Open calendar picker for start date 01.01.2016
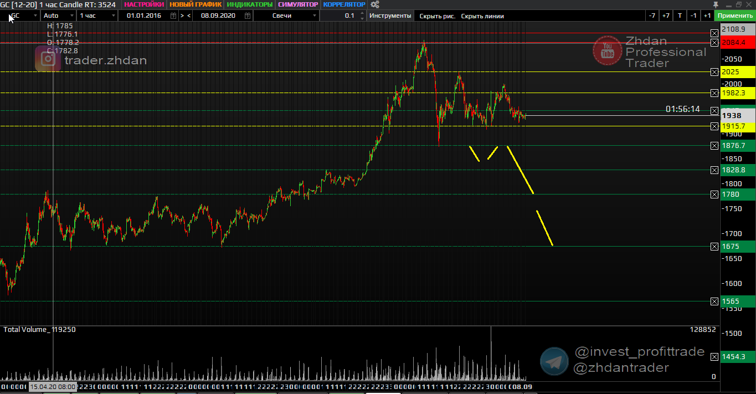The height and width of the screenshot is (394, 756). click(x=173, y=16)
